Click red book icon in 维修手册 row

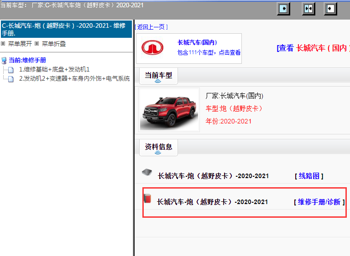pyautogui.click(x=147, y=198)
